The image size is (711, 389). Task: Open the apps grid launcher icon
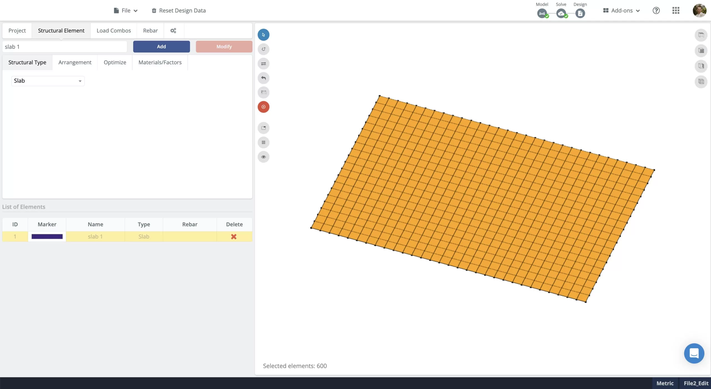click(x=676, y=11)
